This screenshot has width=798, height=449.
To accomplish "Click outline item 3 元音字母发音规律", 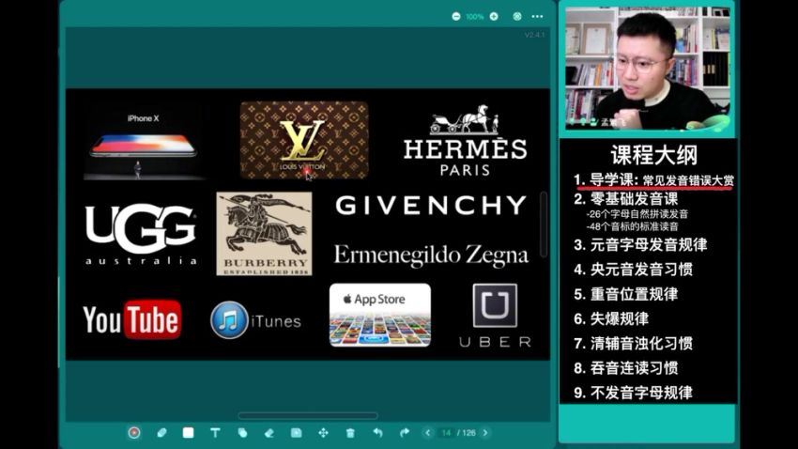I will 640,245.
